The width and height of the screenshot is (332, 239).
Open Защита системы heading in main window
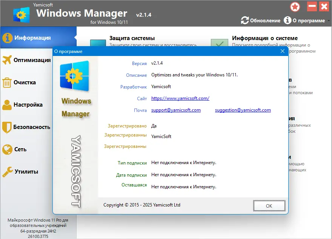[132, 38]
